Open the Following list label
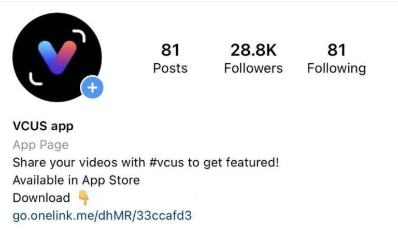The width and height of the screenshot is (398, 237). point(336,68)
